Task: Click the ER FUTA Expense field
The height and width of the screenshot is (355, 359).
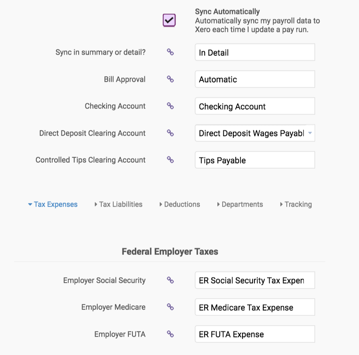Action: [255, 334]
